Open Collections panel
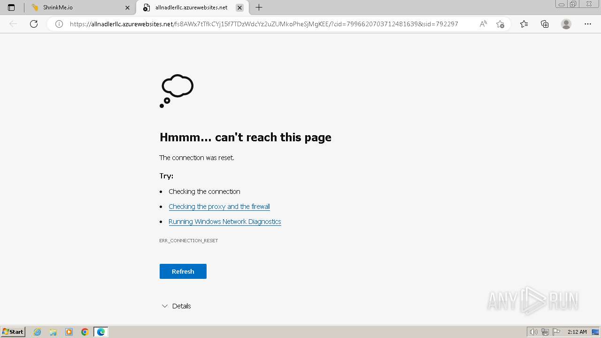 pyautogui.click(x=545, y=24)
